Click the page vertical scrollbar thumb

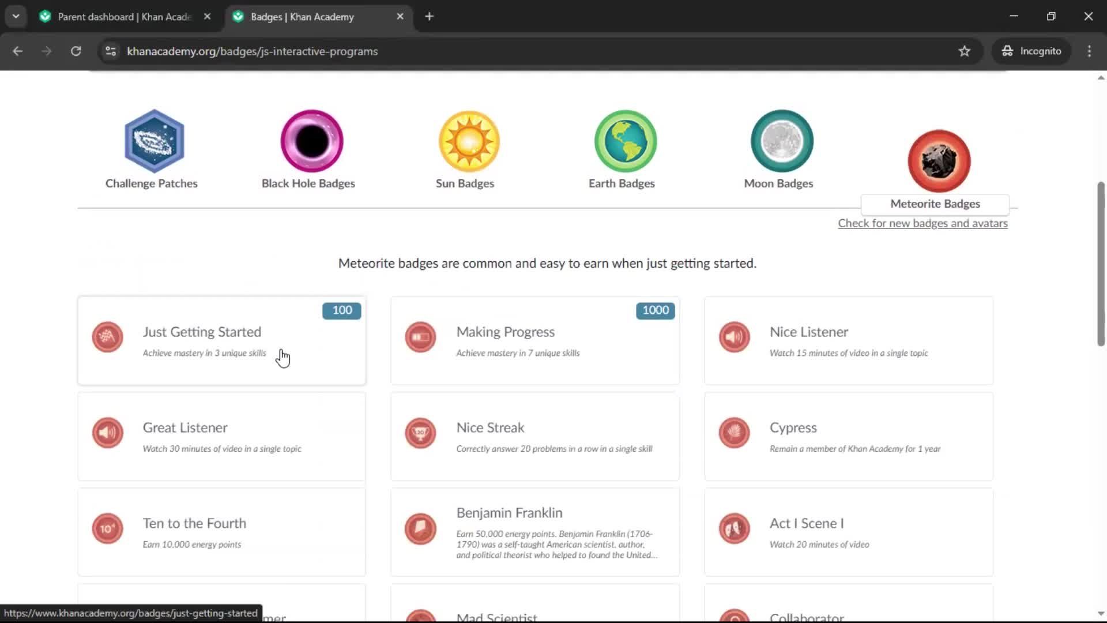tap(1101, 264)
